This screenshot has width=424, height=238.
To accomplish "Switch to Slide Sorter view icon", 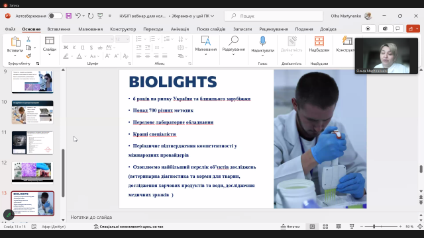I will pos(325,227).
